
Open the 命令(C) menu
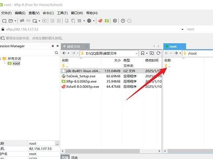coord(48,13)
